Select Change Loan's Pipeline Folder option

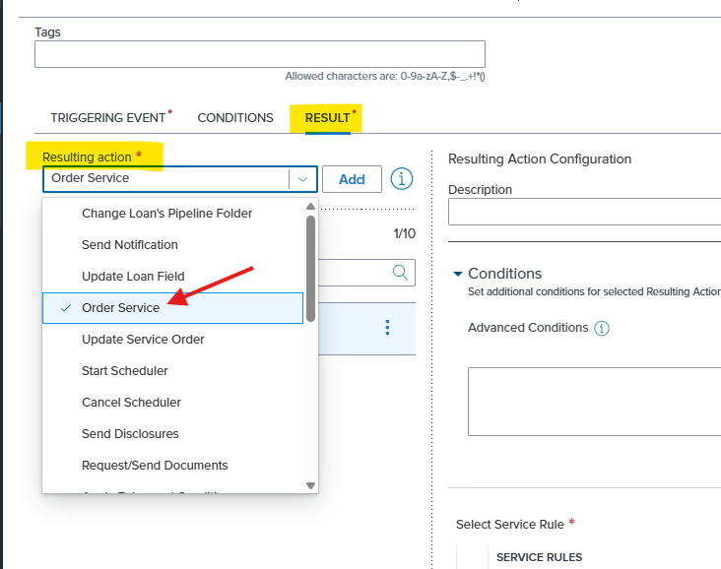click(173, 214)
